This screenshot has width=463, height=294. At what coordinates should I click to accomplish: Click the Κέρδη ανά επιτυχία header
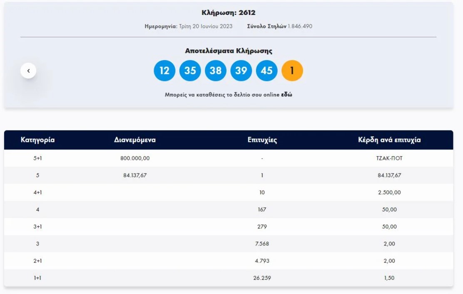[x=389, y=139]
